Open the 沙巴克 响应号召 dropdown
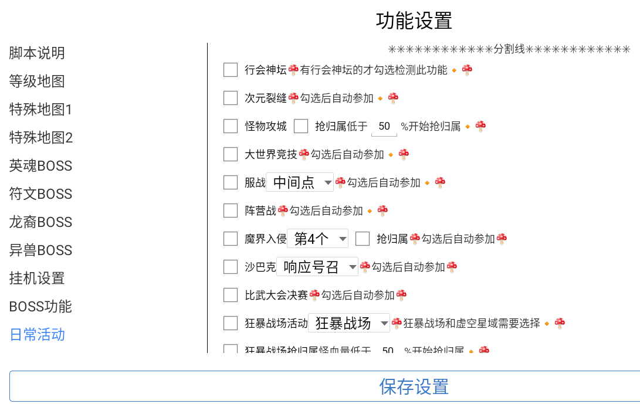The image size is (640, 414). [317, 267]
